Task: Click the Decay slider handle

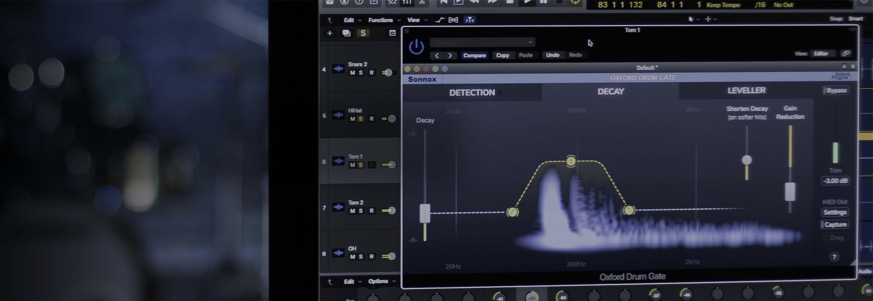Action: click(425, 213)
